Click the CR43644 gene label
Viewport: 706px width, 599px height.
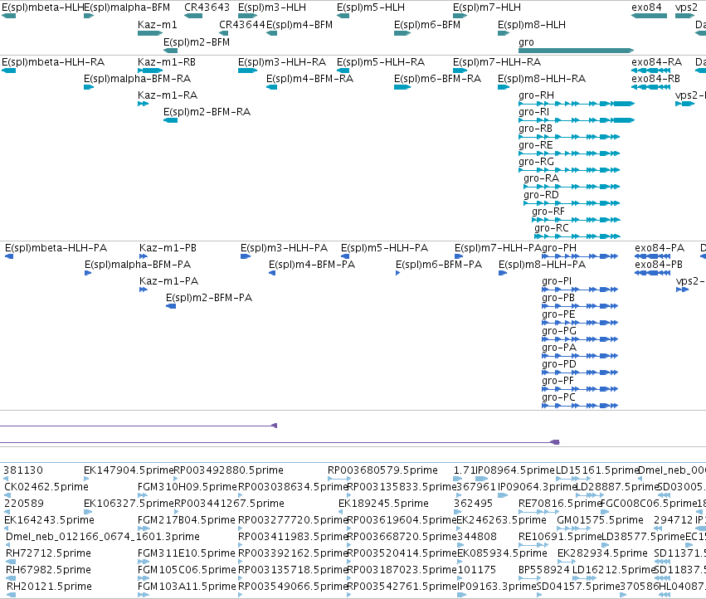(x=241, y=25)
